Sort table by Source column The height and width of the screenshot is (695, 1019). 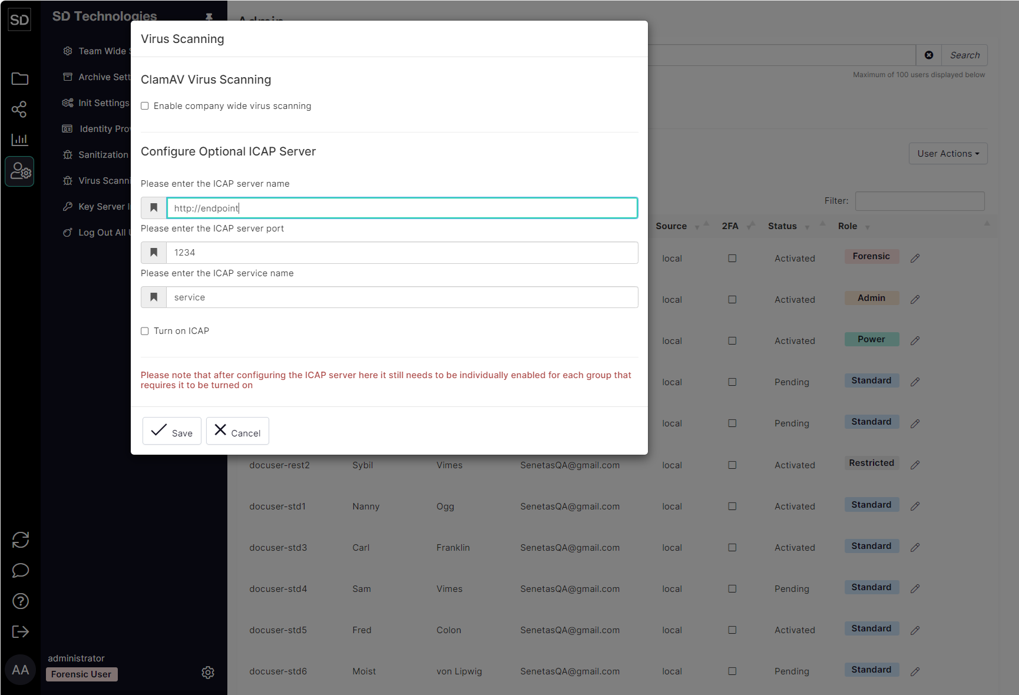click(671, 226)
